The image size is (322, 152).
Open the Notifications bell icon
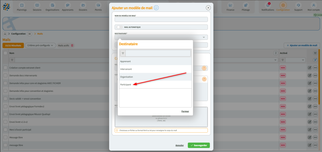(x=267, y=5)
